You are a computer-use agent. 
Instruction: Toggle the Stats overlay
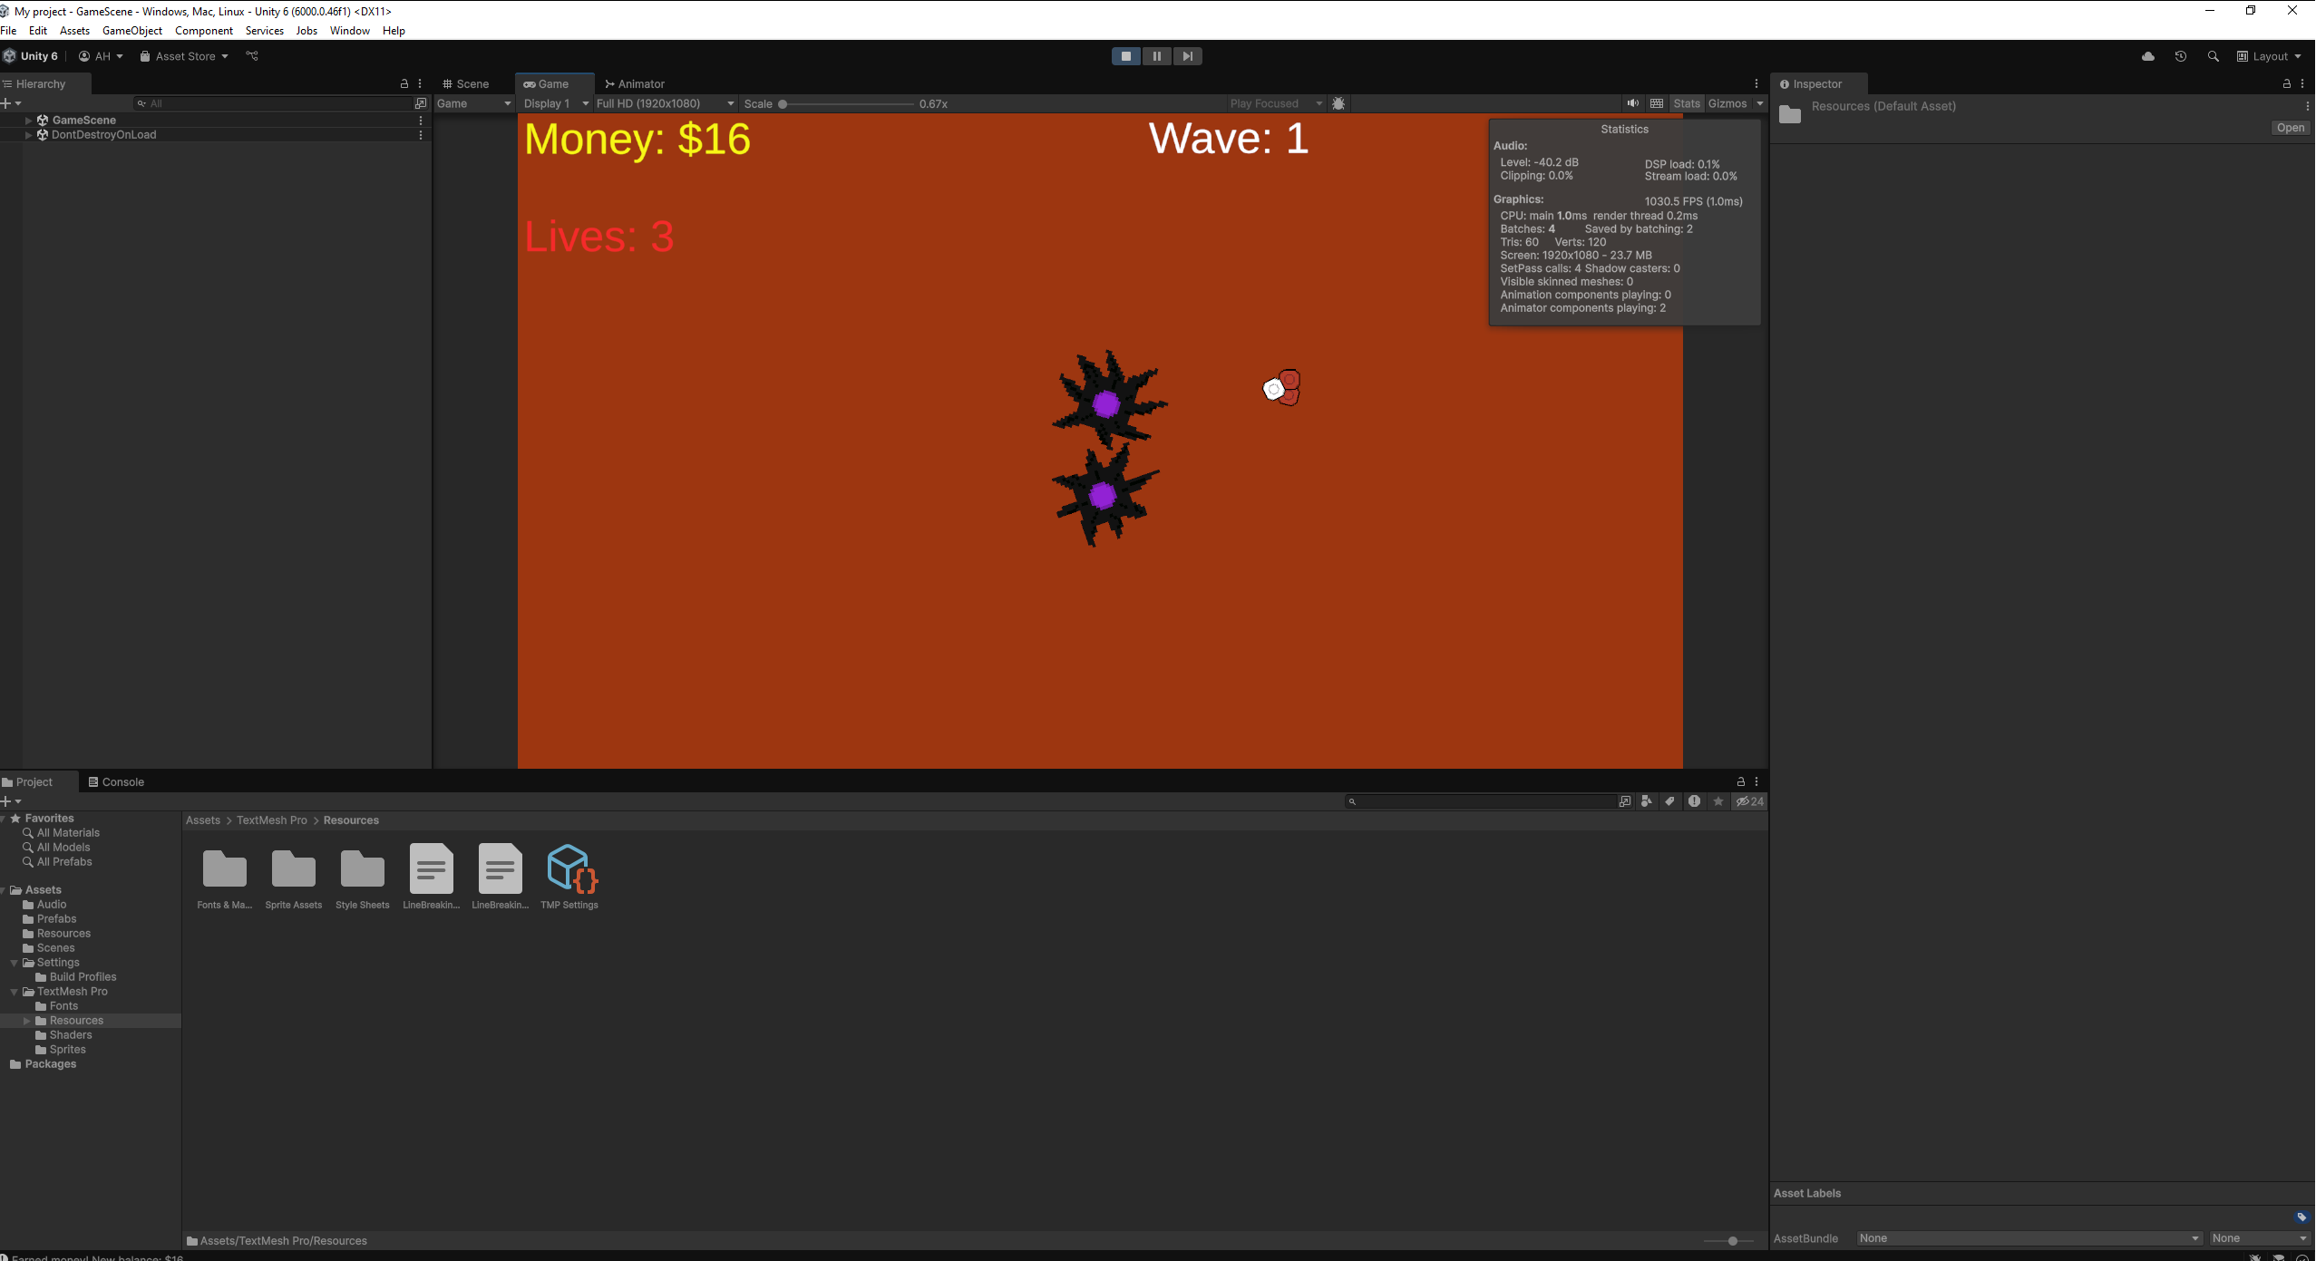1686,103
